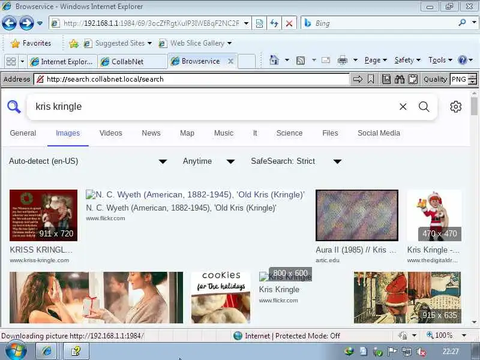Switch to the Social Media category
This screenshot has height=360, width=480.
point(379,133)
